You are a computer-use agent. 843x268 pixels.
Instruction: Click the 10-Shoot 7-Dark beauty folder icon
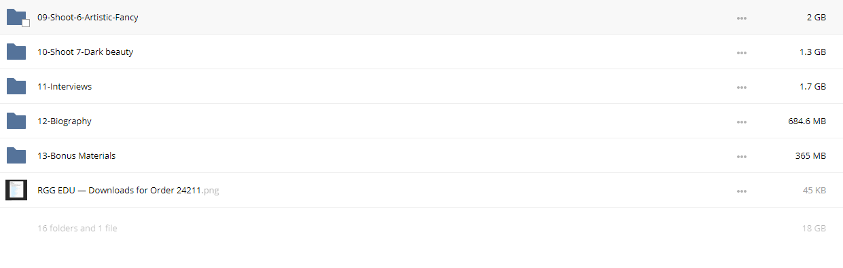[x=16, y=52]
